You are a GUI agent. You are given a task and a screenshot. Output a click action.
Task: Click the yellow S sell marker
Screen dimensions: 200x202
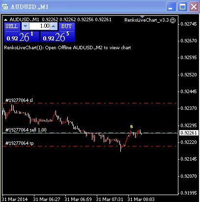coord(131,127)
